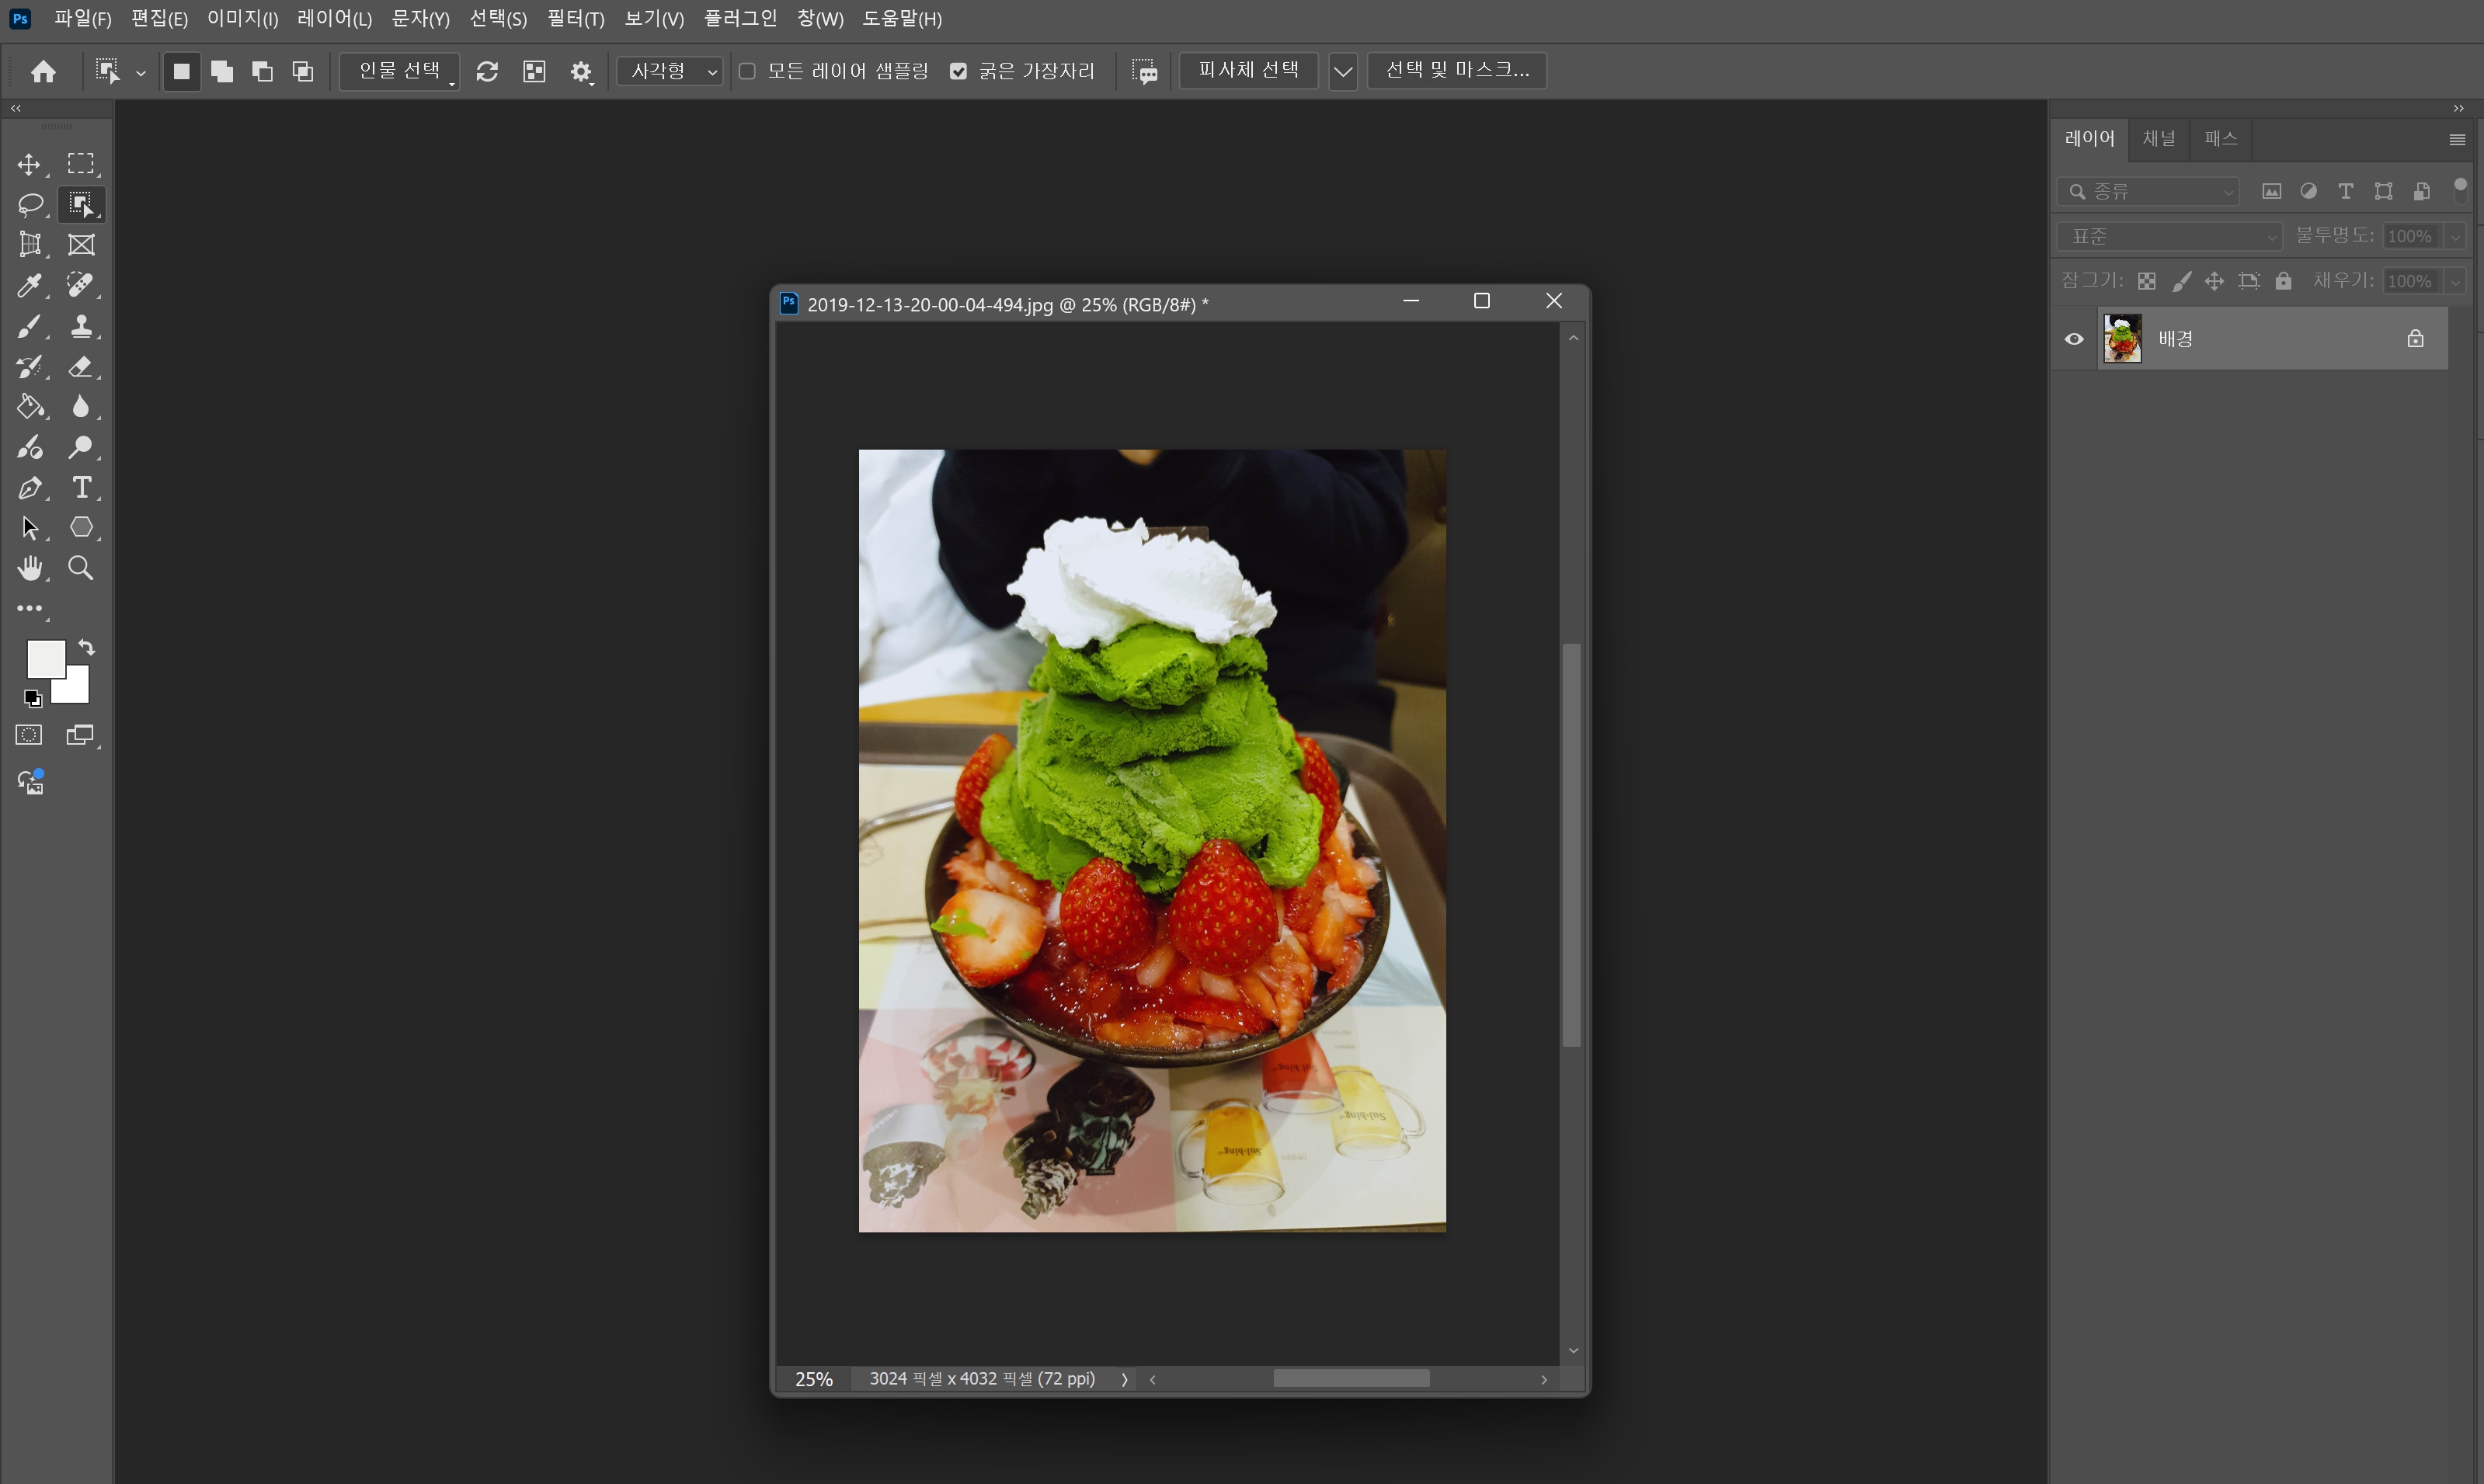Expand the 피사체 선택 options arrow
Viewport: 2484px width, 1484px height.
click(x=1342, y=71)
